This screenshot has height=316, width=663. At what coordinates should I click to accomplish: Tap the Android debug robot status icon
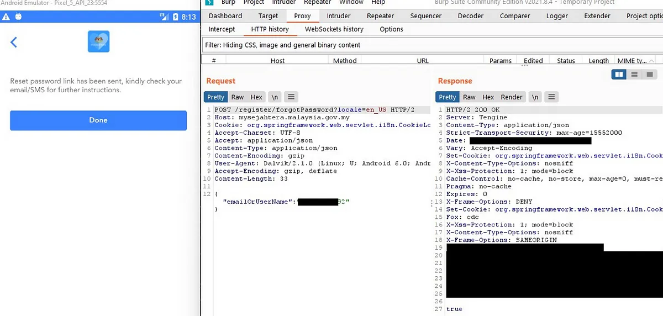pyautogui.click(x=19, y=17)
